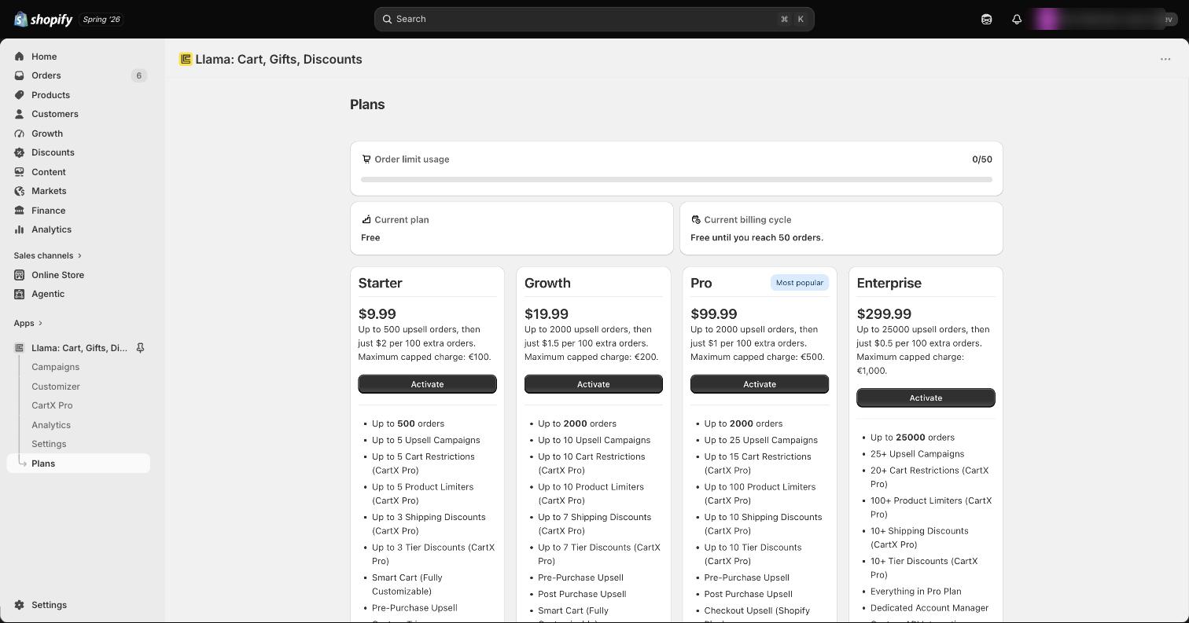Click the Markets globe icon
Viewport: 1189px width, 623px height.
click(20, 191)
